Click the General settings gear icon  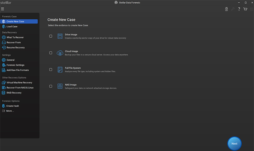[x=4, y=60]
